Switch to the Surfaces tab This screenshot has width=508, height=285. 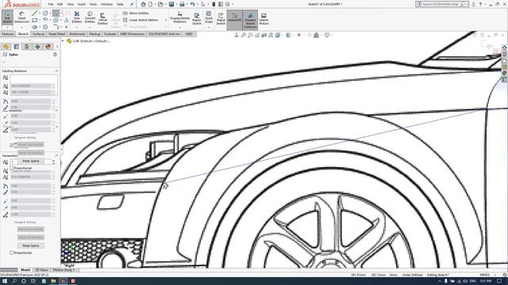39,34
